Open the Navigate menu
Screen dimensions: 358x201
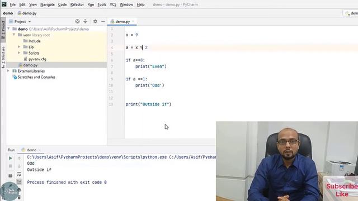[48, 4]
